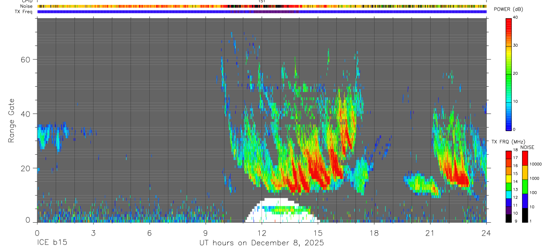Click the white dome-shaped region near 12 UT

point(282,210)
